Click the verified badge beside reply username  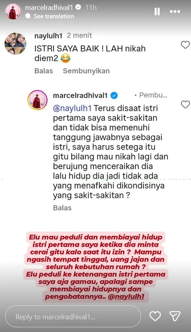click(x=114, y=95)
